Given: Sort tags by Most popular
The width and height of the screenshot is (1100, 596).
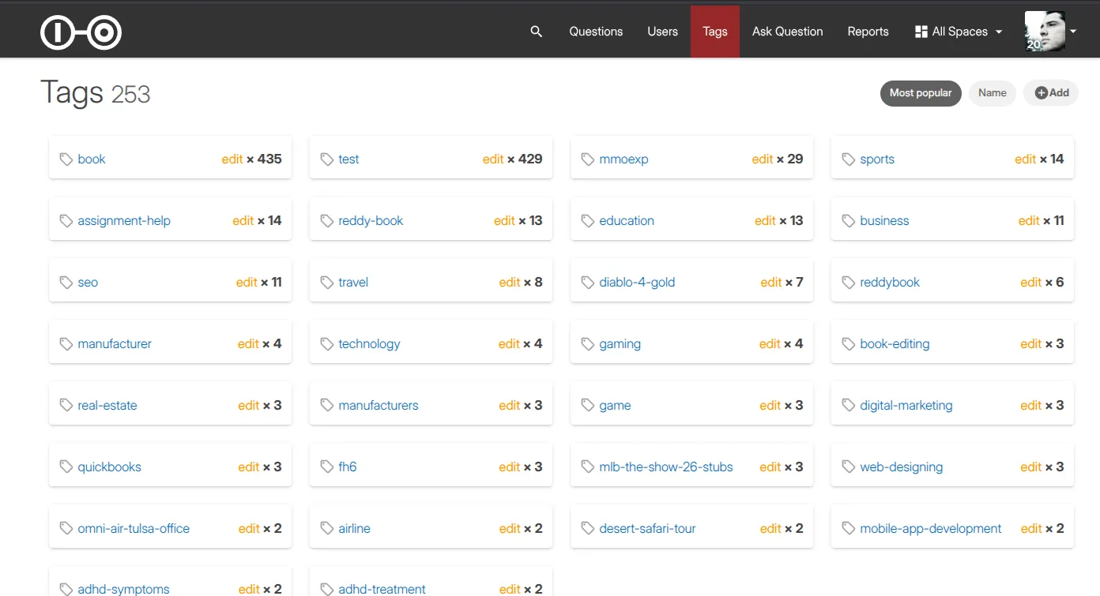Looking at the screenshot, I should point(921,93).
